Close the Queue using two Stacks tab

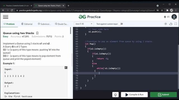[x=63, y=6]
